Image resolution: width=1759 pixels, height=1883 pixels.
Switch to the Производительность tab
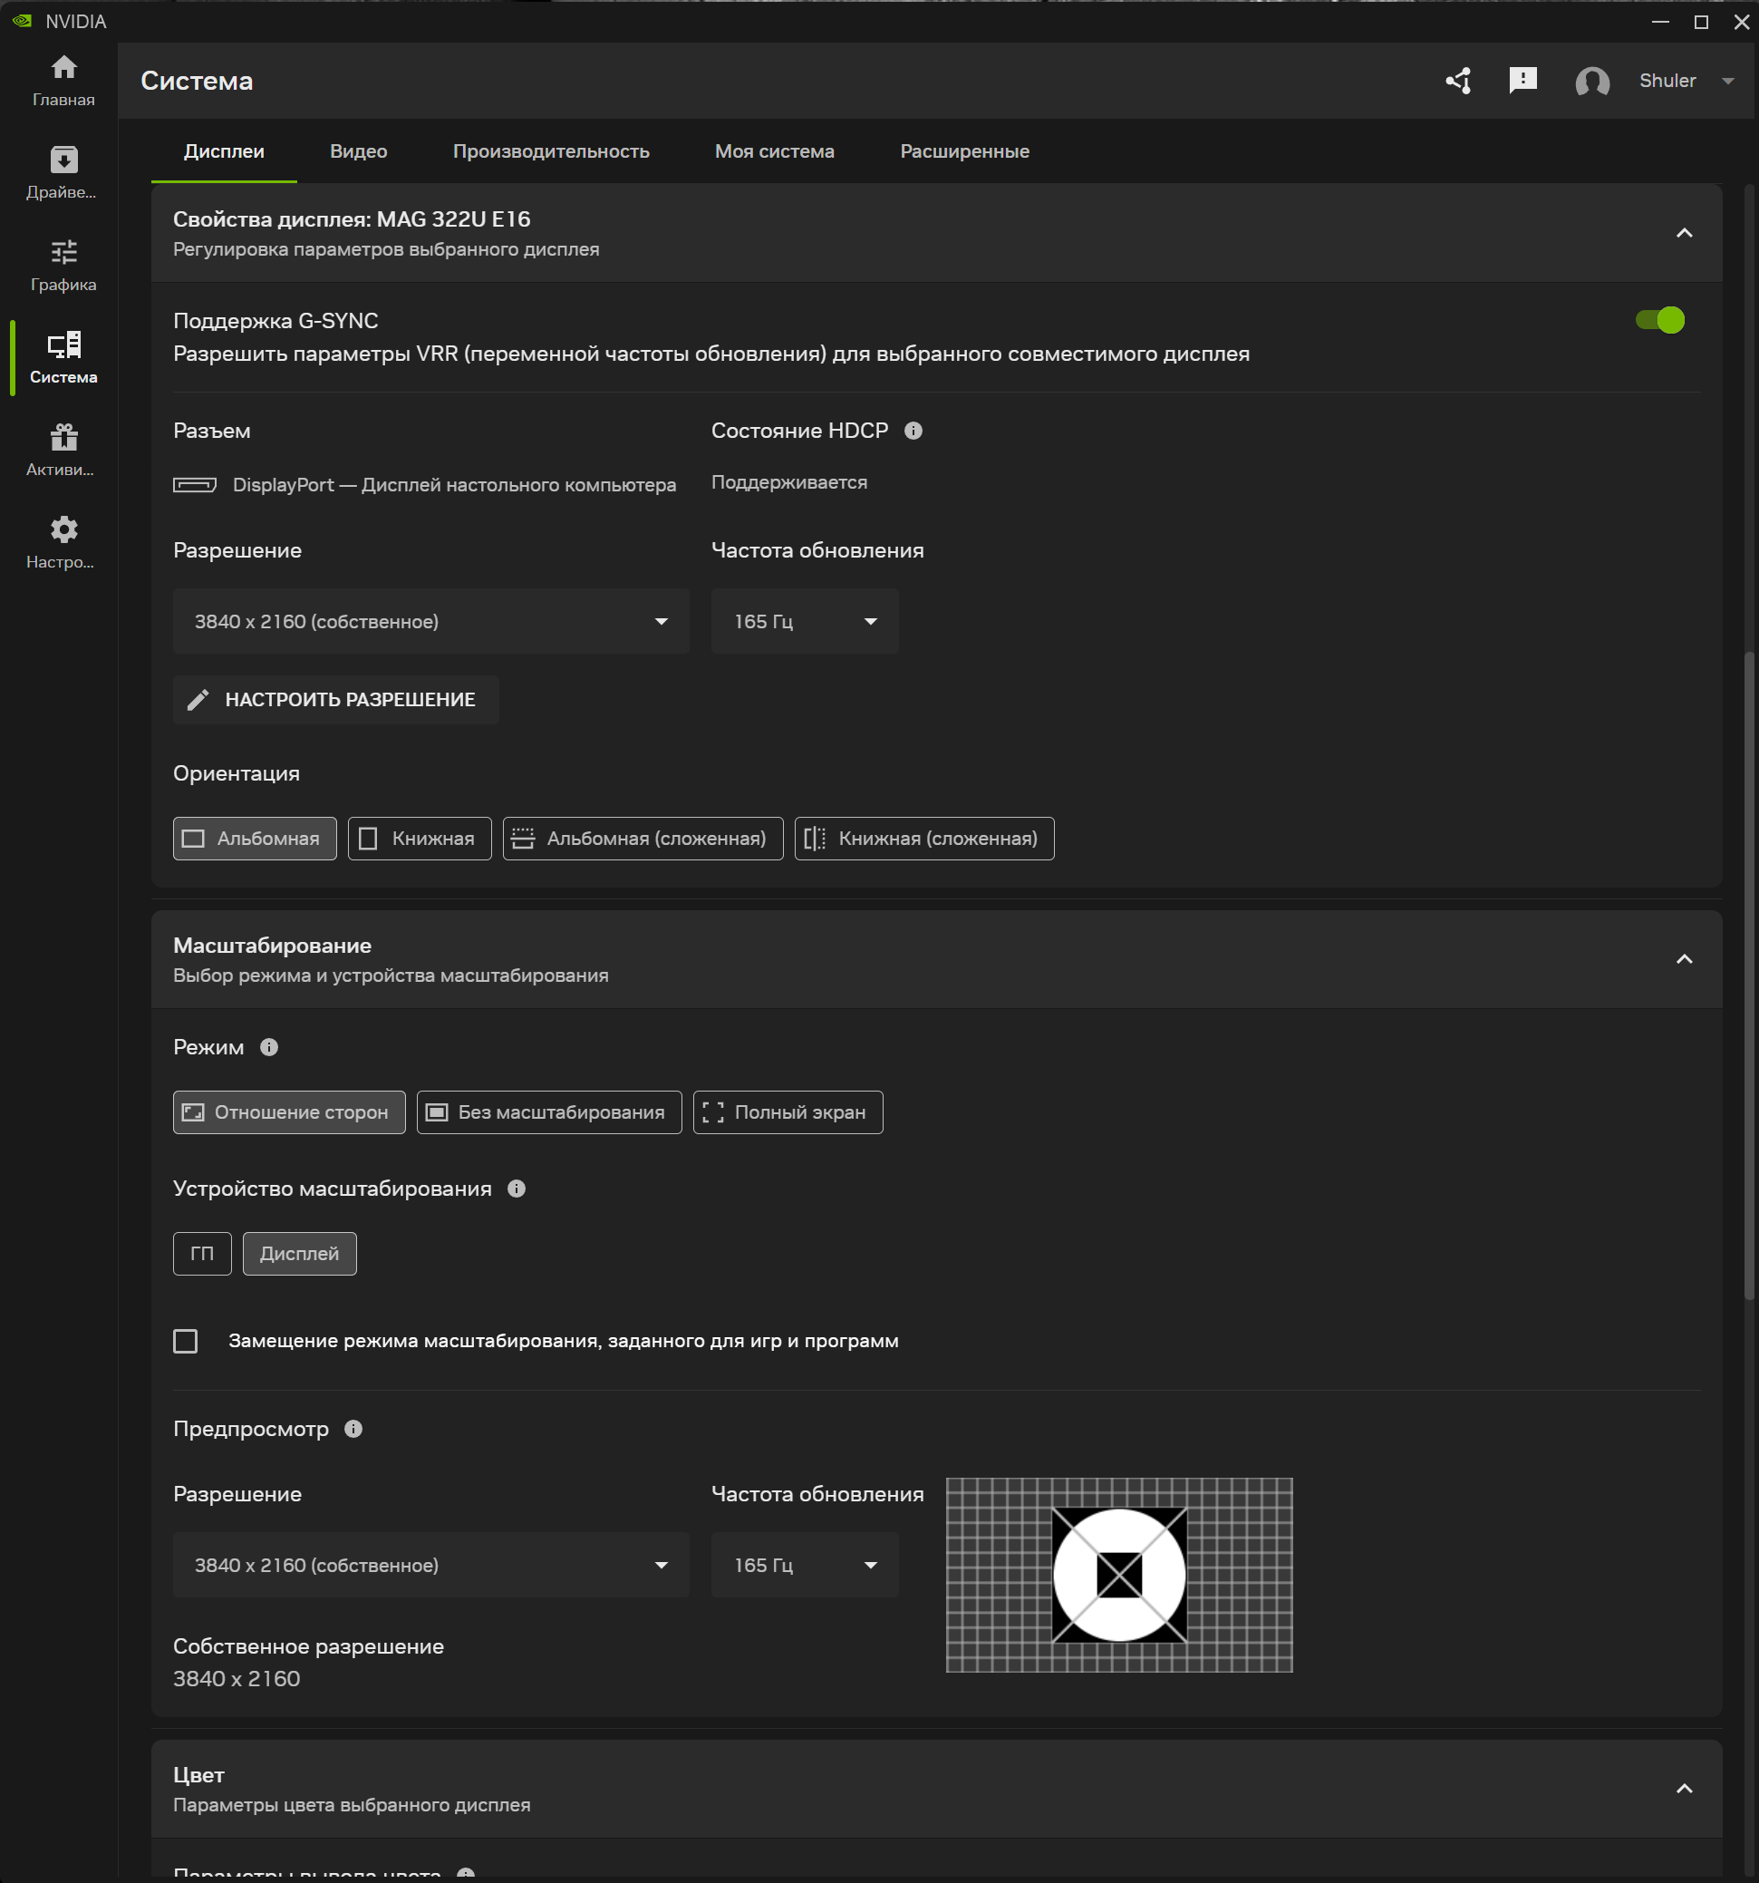tap(551, 151)
